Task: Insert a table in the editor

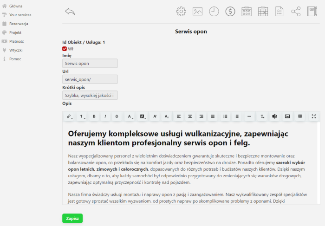Action: (x=300, y=116)
